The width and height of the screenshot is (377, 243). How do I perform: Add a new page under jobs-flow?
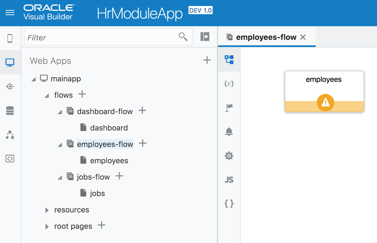click(119, 176)
